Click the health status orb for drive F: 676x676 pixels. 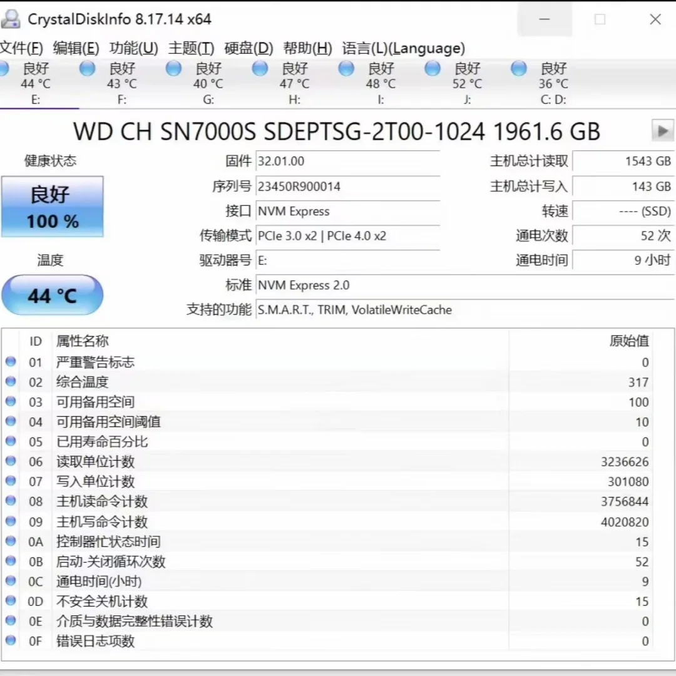click(88, 69)
